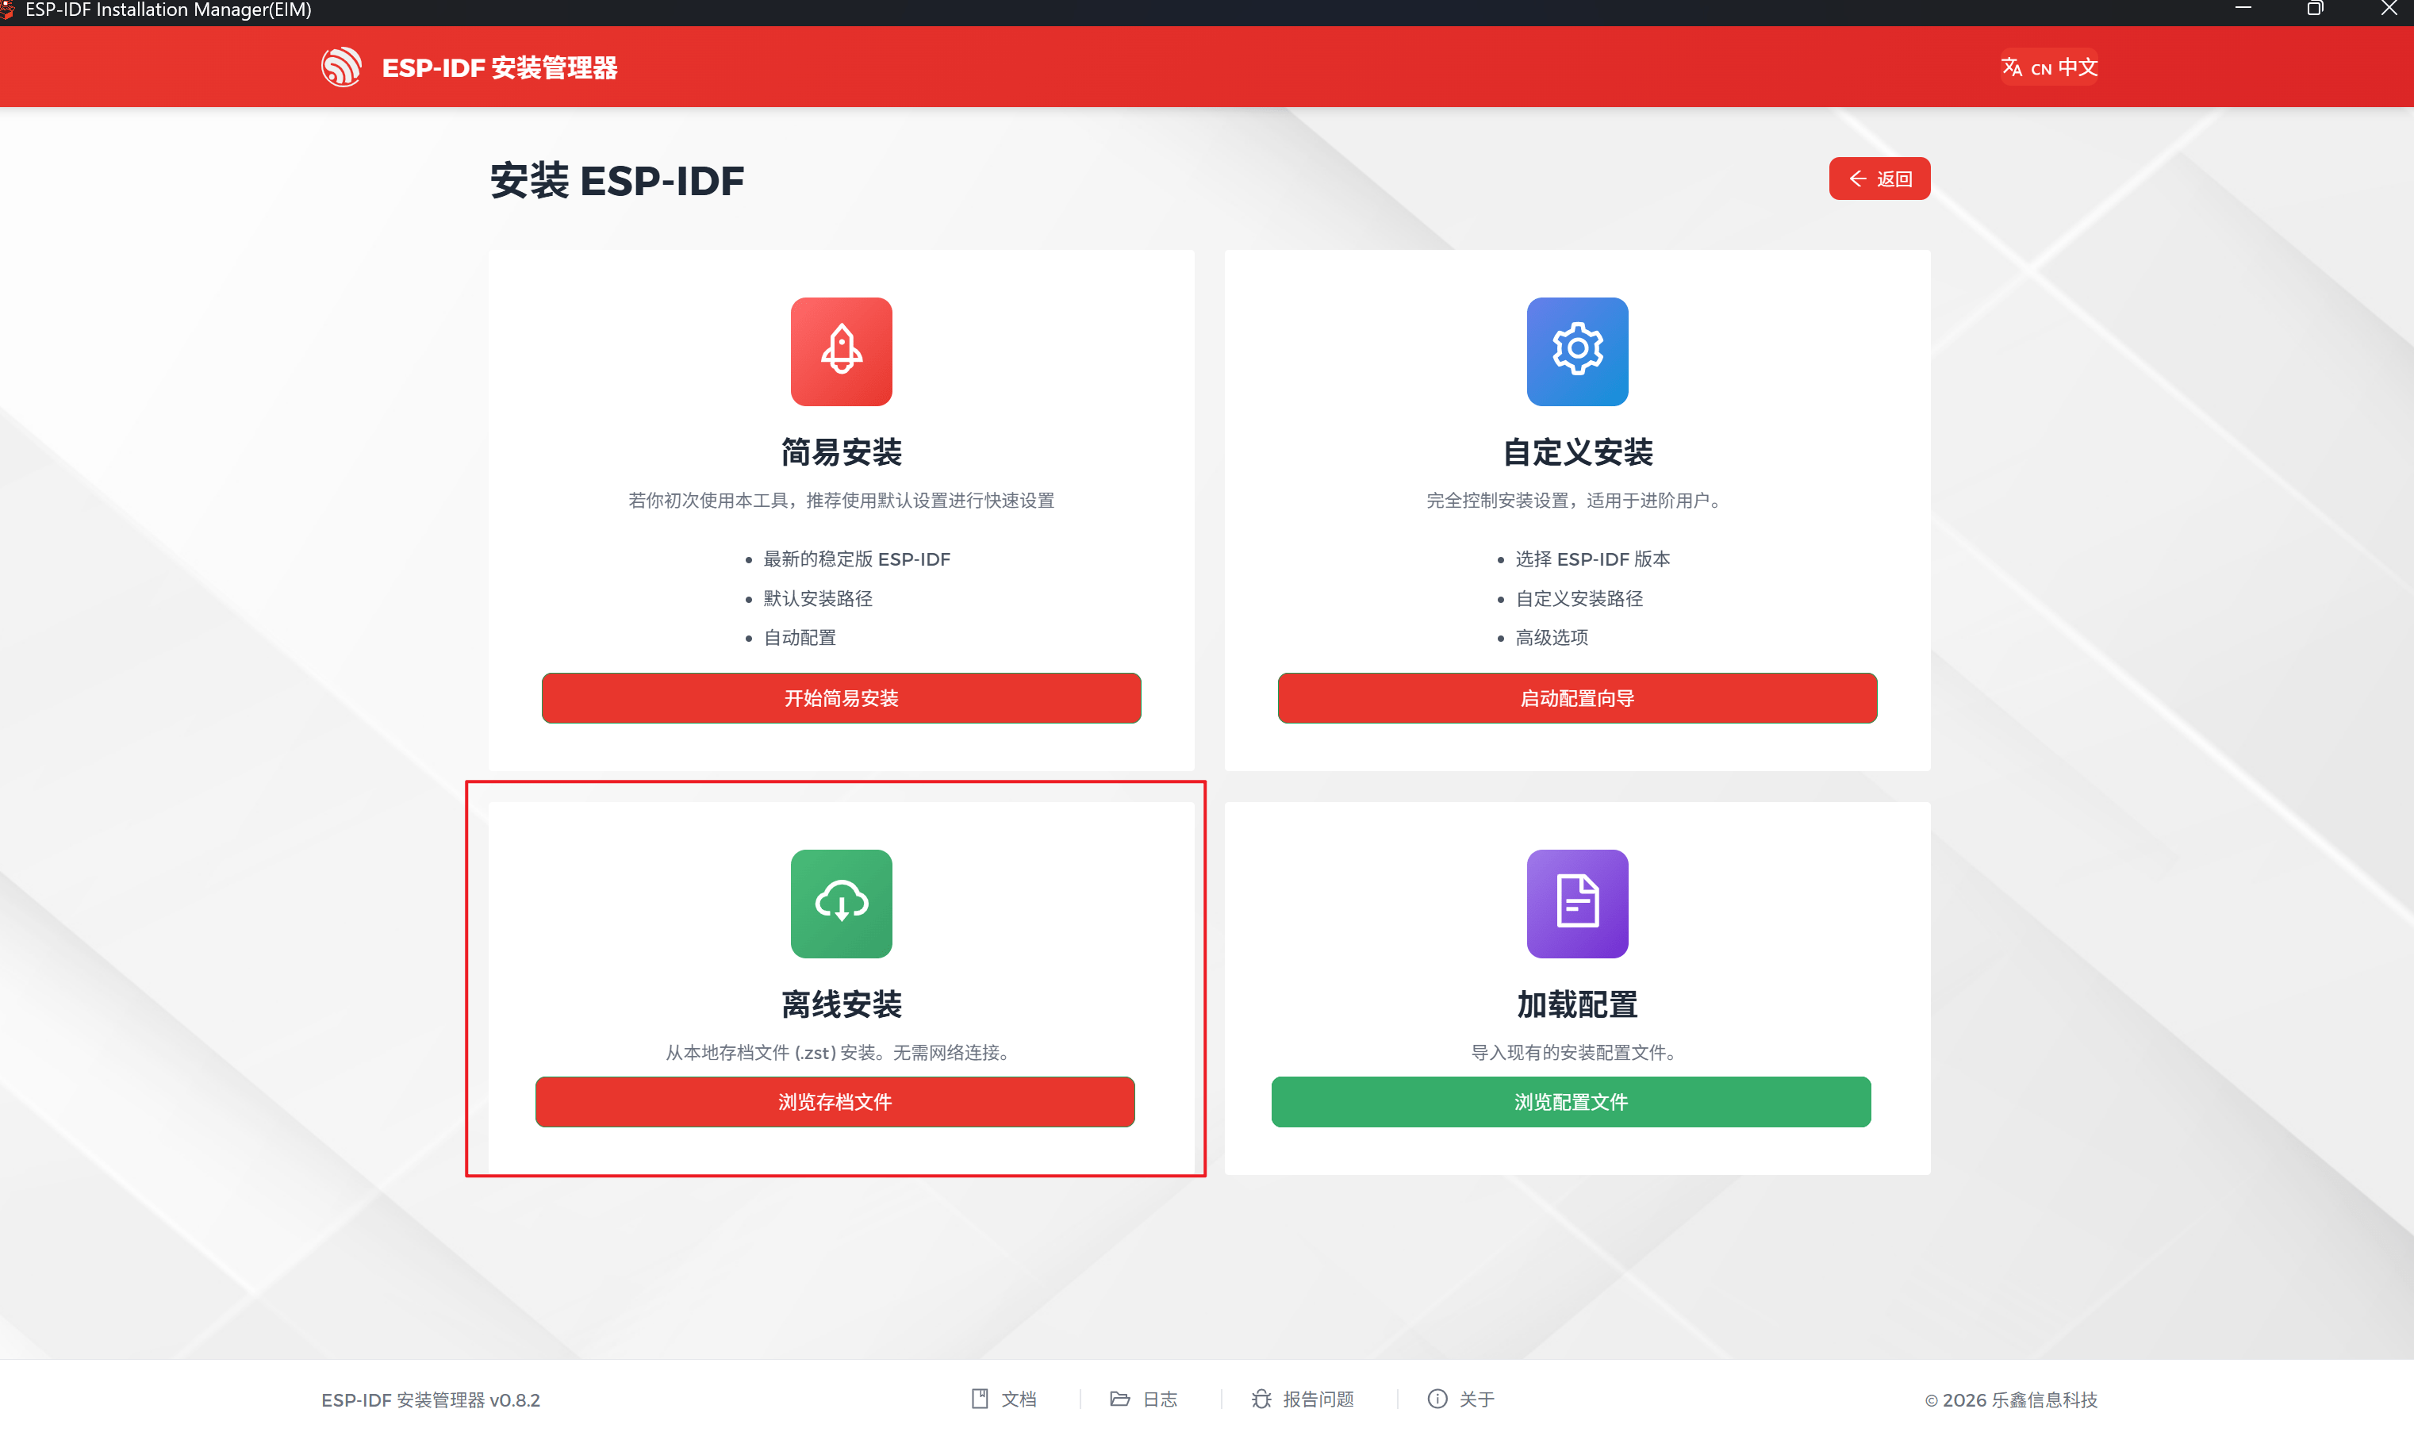Screen dimensions: 2414x1432
Task: Click the green 浏览配置文件 button
Action: [x=1571, y=1102]
